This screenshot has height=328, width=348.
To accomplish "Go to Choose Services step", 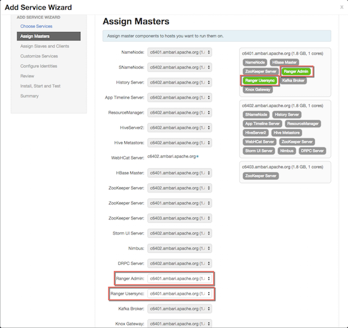I will (36, 26).
